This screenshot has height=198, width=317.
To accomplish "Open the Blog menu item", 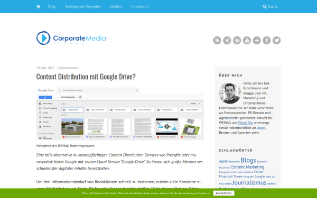I will click(x=52, y=6).
